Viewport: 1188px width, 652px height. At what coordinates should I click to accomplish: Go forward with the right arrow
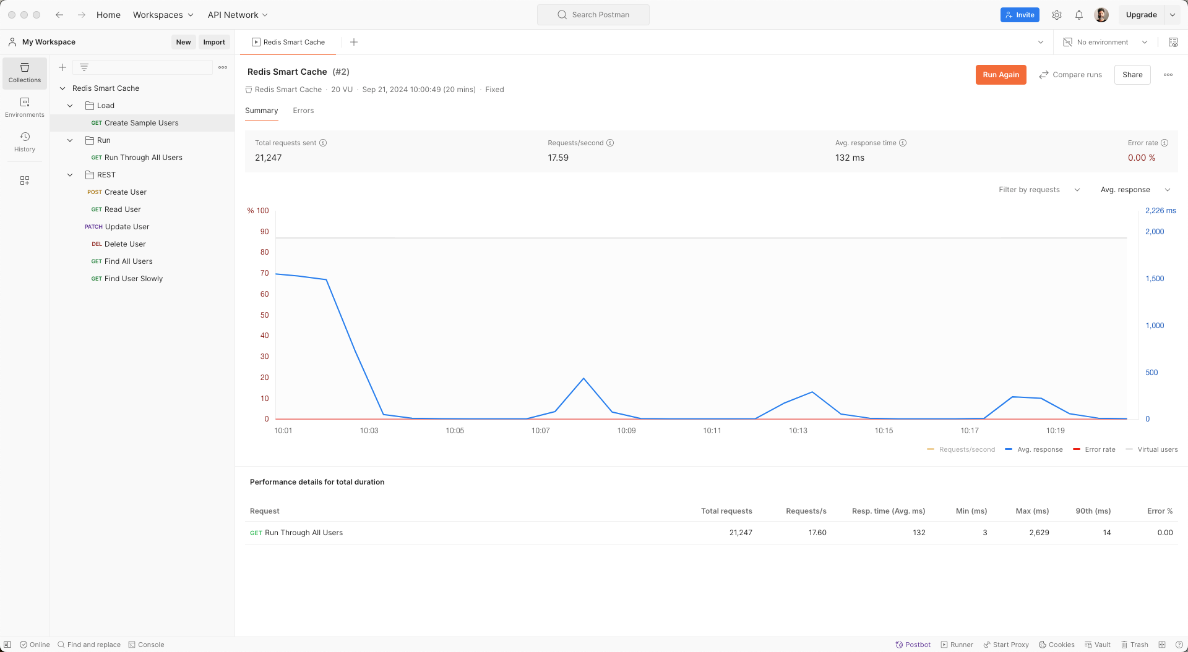click(82, 15)
